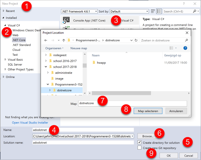Viewport: 201px width, 160px height.
Task: Collapse the Visual C# node
Action: tap(5, 25)
